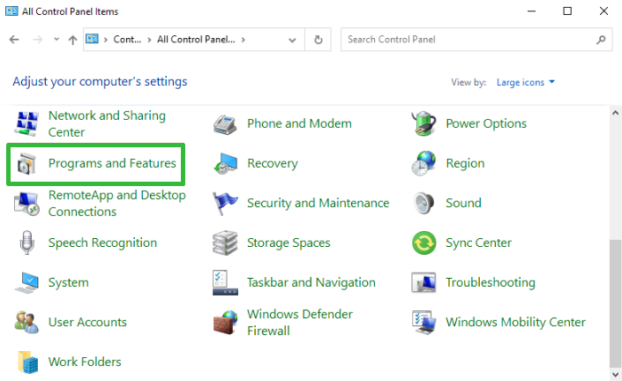Expand the chevron after All Control Panel... breadcrumb
The width and height of the screenshot is (622, 381).
click(x=244, y=40)
